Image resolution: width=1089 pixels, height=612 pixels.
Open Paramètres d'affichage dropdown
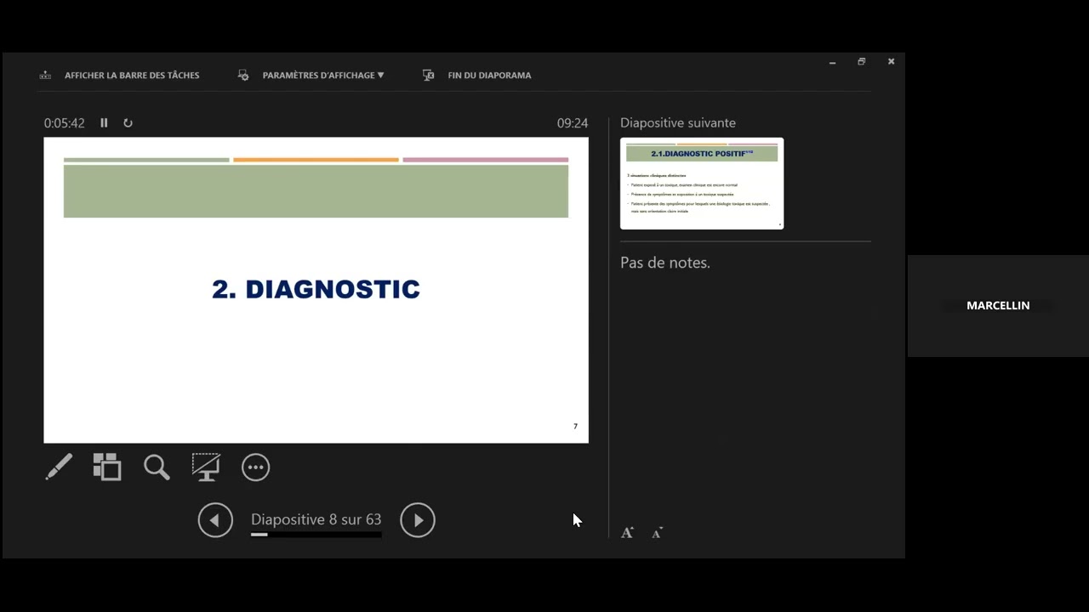pyautogui.click(x=323, y=75)
